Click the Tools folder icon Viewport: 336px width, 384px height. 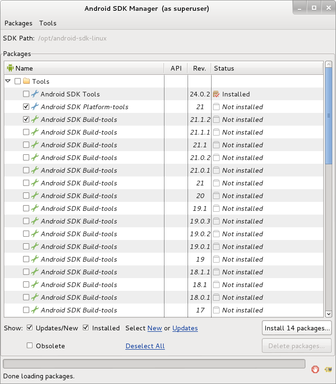[x=26, y=81]
